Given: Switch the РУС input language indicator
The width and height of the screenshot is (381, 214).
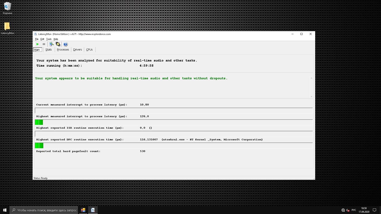Looking at the screenshot, I should tap(354, 210).
